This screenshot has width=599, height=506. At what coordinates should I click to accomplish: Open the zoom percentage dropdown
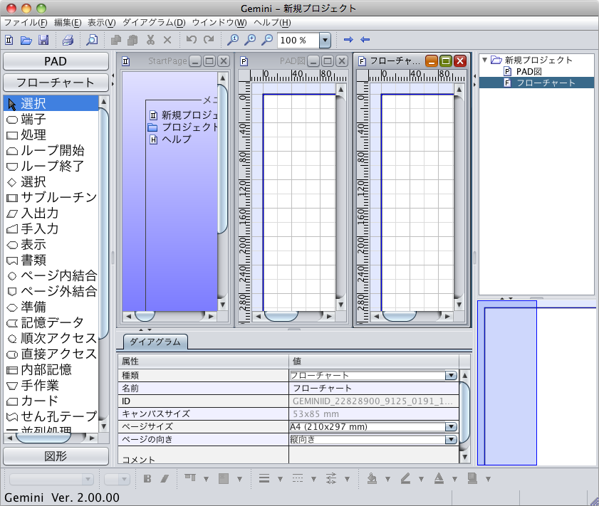tap(325, 40)
